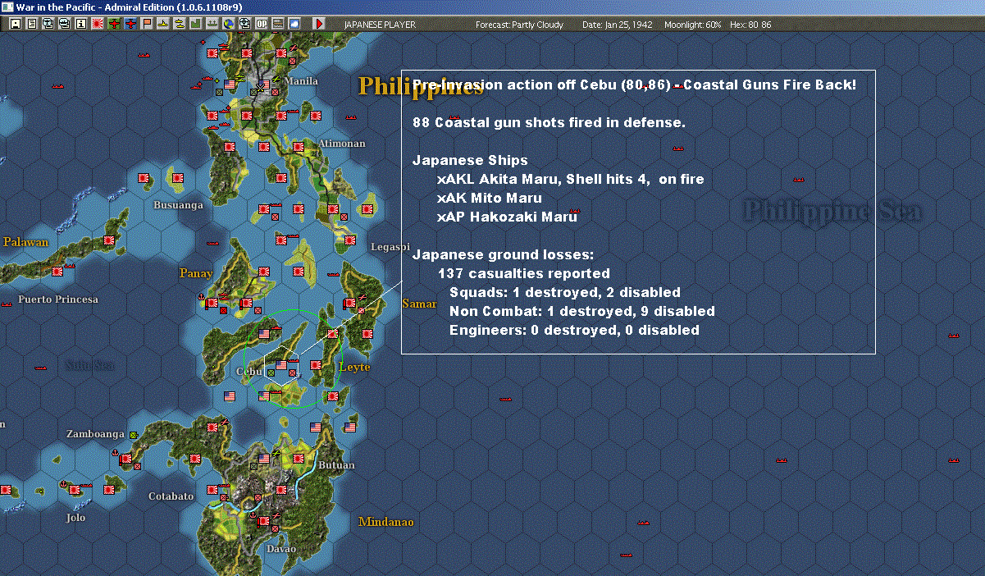Click the Cotabato map label
Image resolution: width=985 pixels, height=576 pixels.
[x=171, y=496]
